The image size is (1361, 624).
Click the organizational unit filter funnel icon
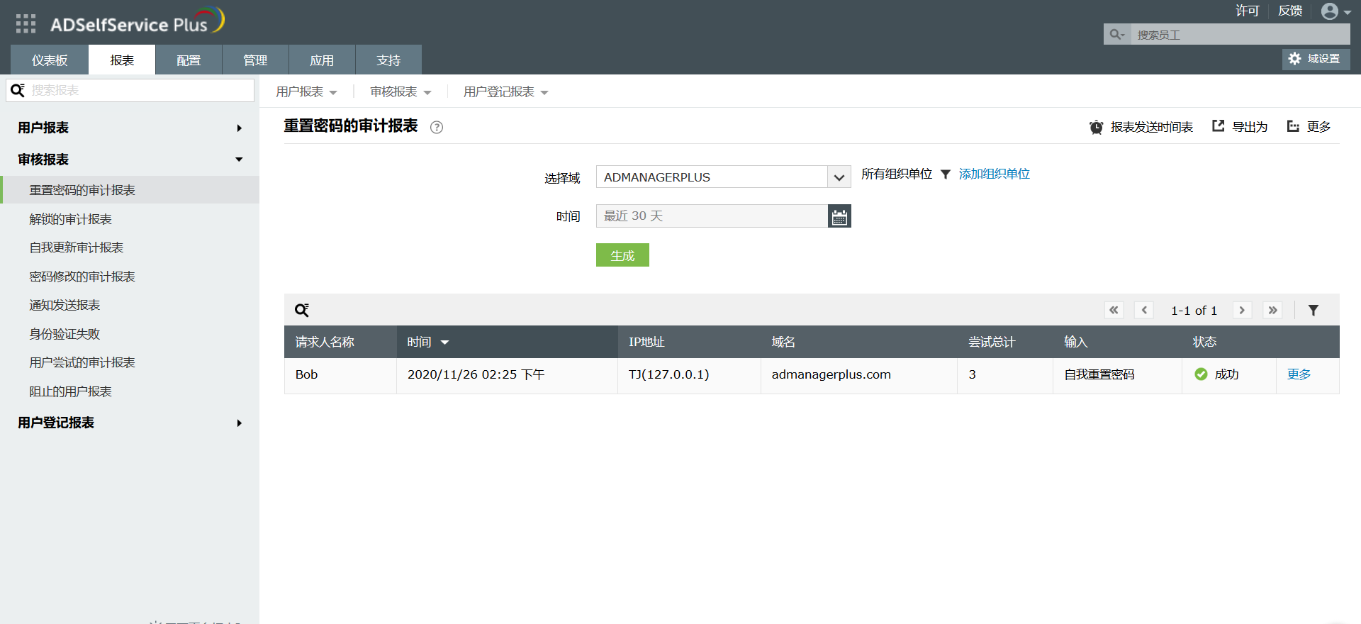945,174
